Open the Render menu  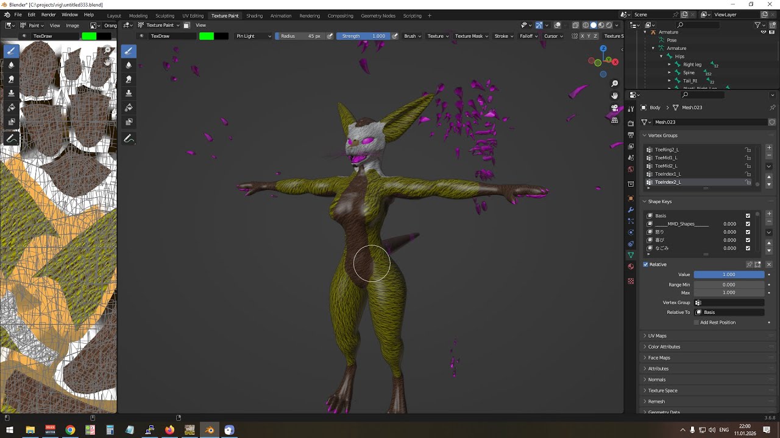(x=48, y=15)
